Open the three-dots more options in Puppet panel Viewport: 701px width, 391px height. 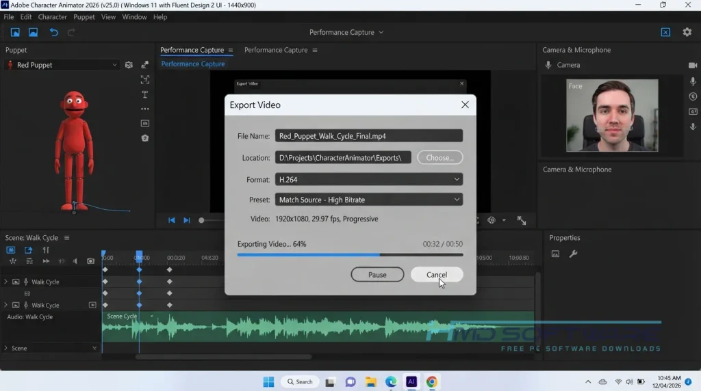point(145,109)
